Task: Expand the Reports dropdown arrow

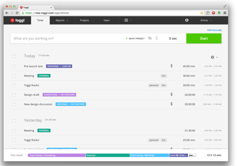Action: (68, 20)
